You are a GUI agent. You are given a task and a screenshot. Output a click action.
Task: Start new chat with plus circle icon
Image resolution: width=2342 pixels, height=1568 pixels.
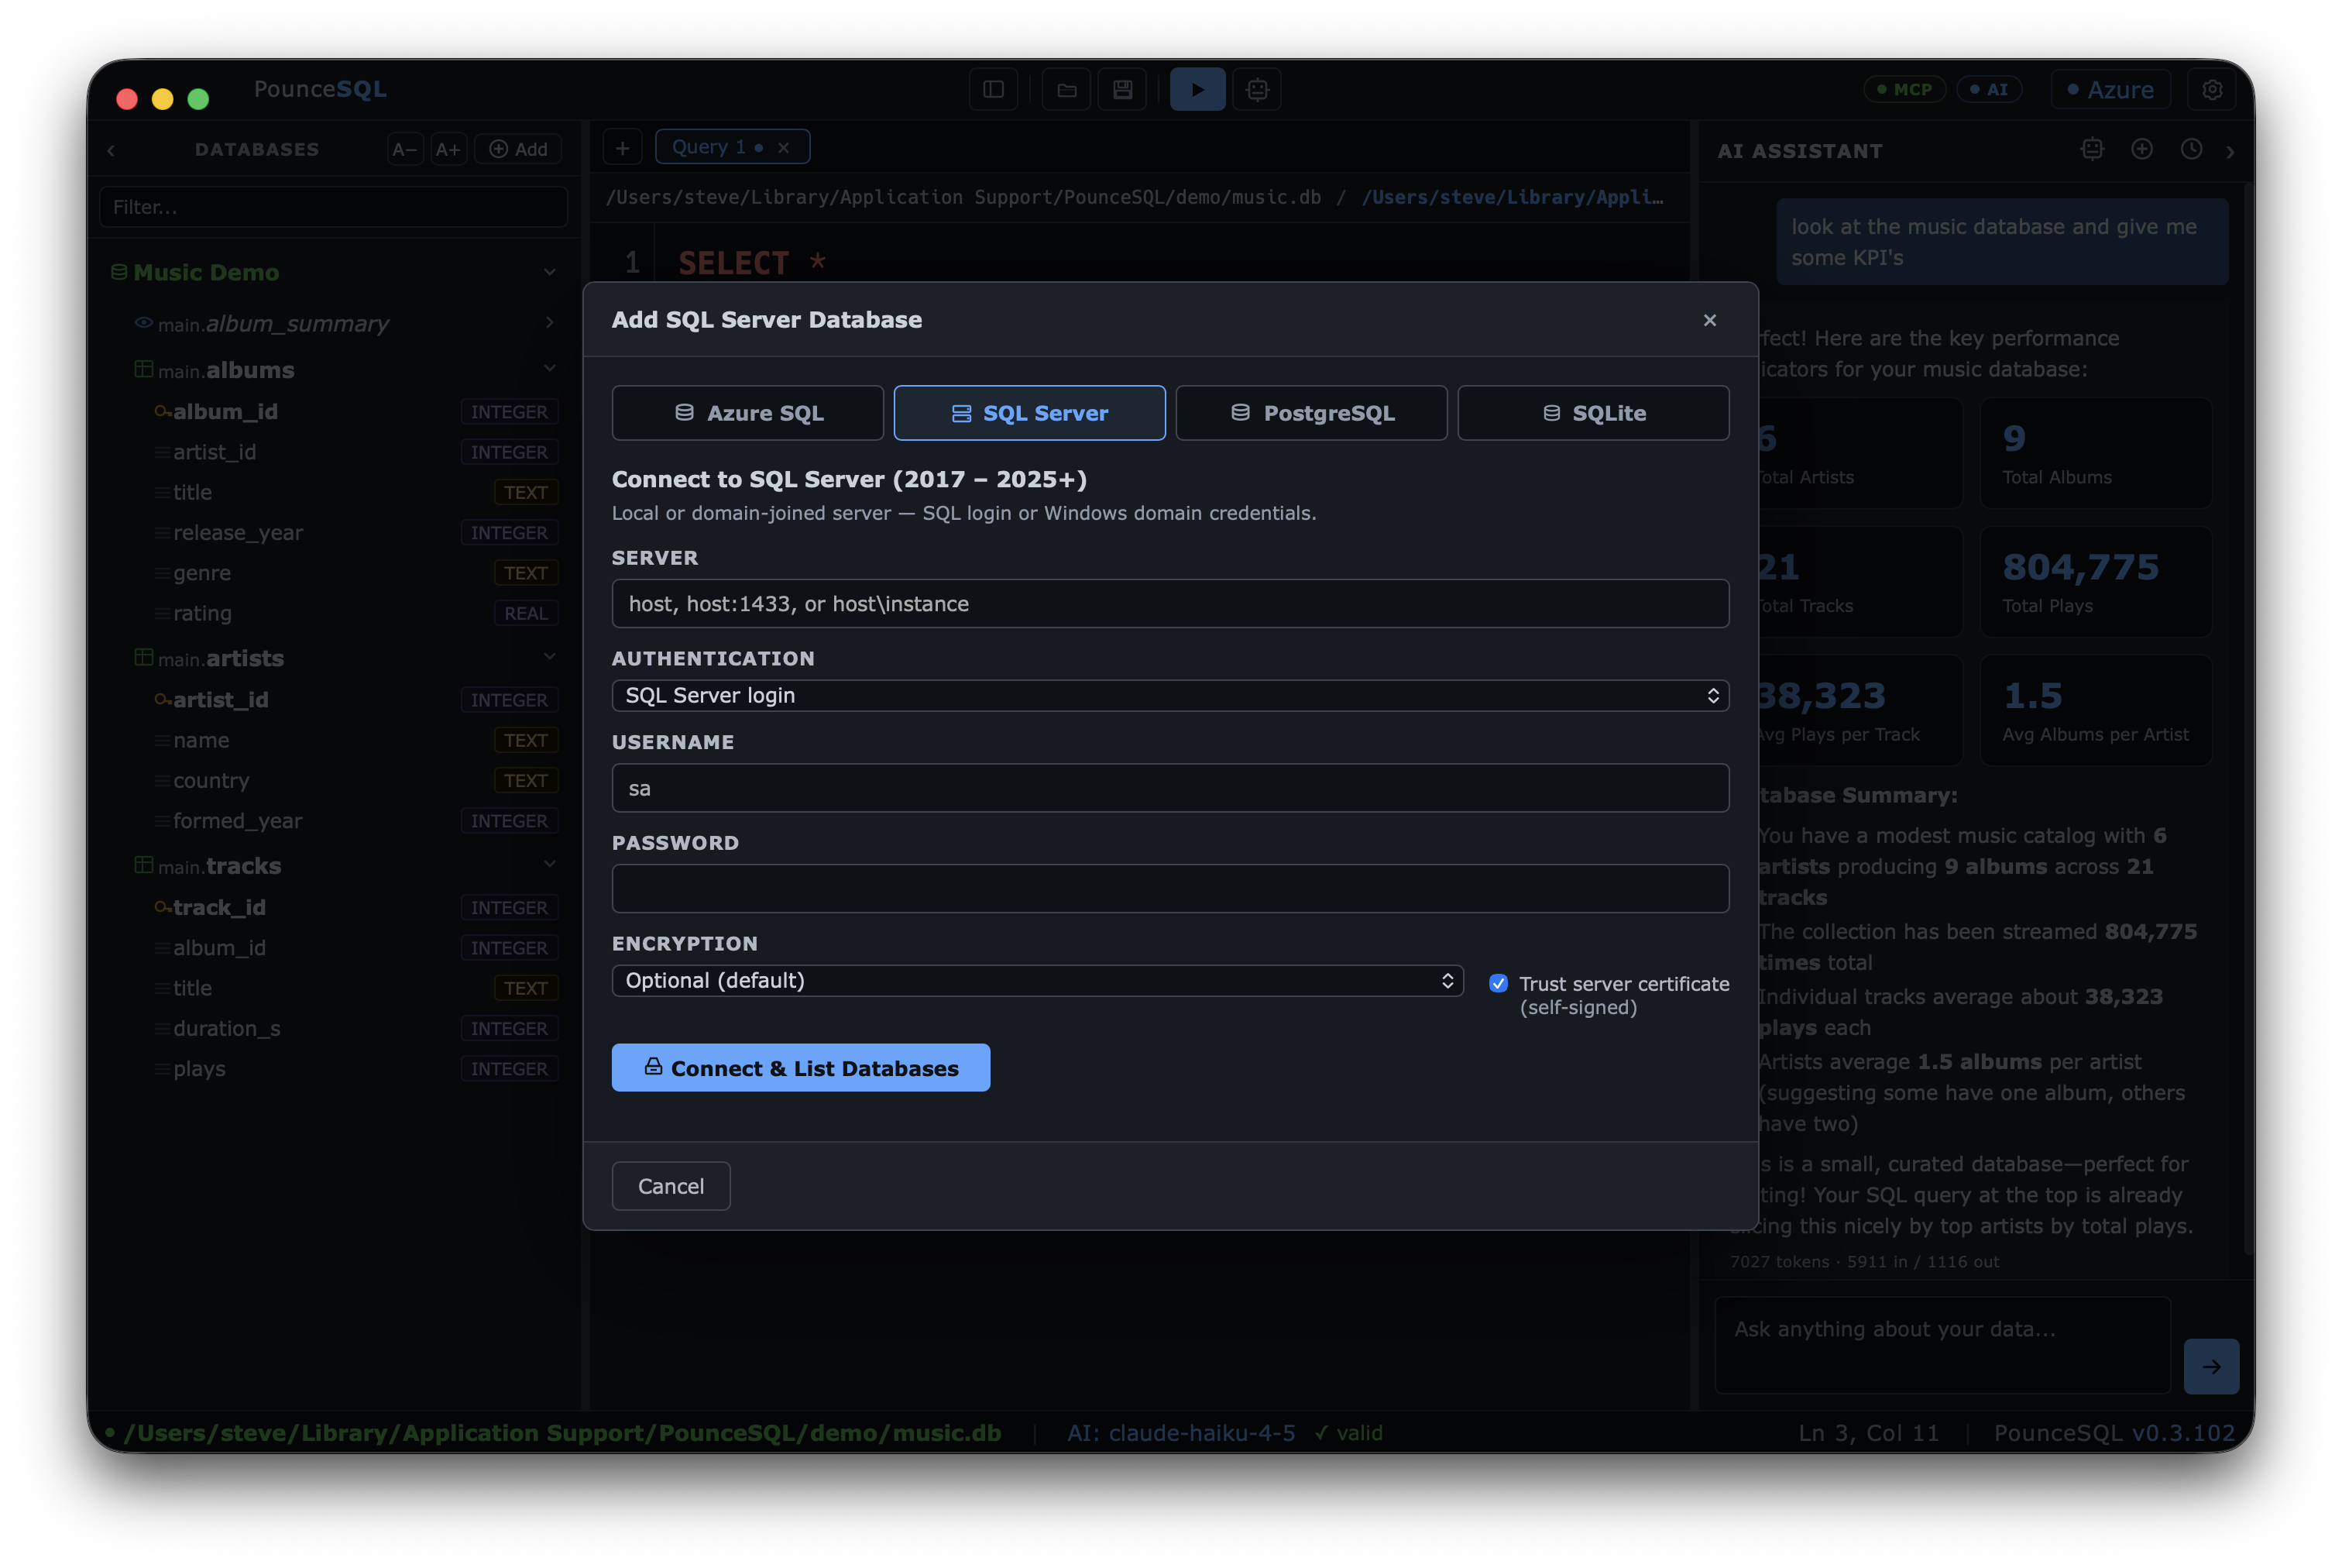click(x=2141, y=149)
